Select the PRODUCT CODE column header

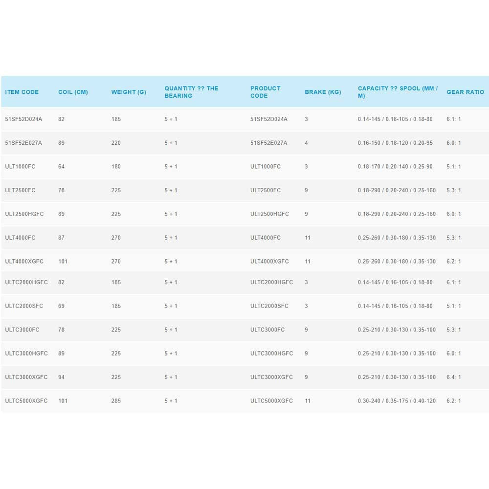pos(266,92)
